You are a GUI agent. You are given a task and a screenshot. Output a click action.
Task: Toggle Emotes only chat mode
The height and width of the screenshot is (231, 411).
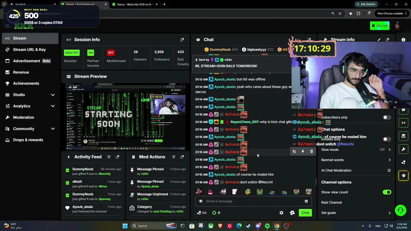click(387, 139)
